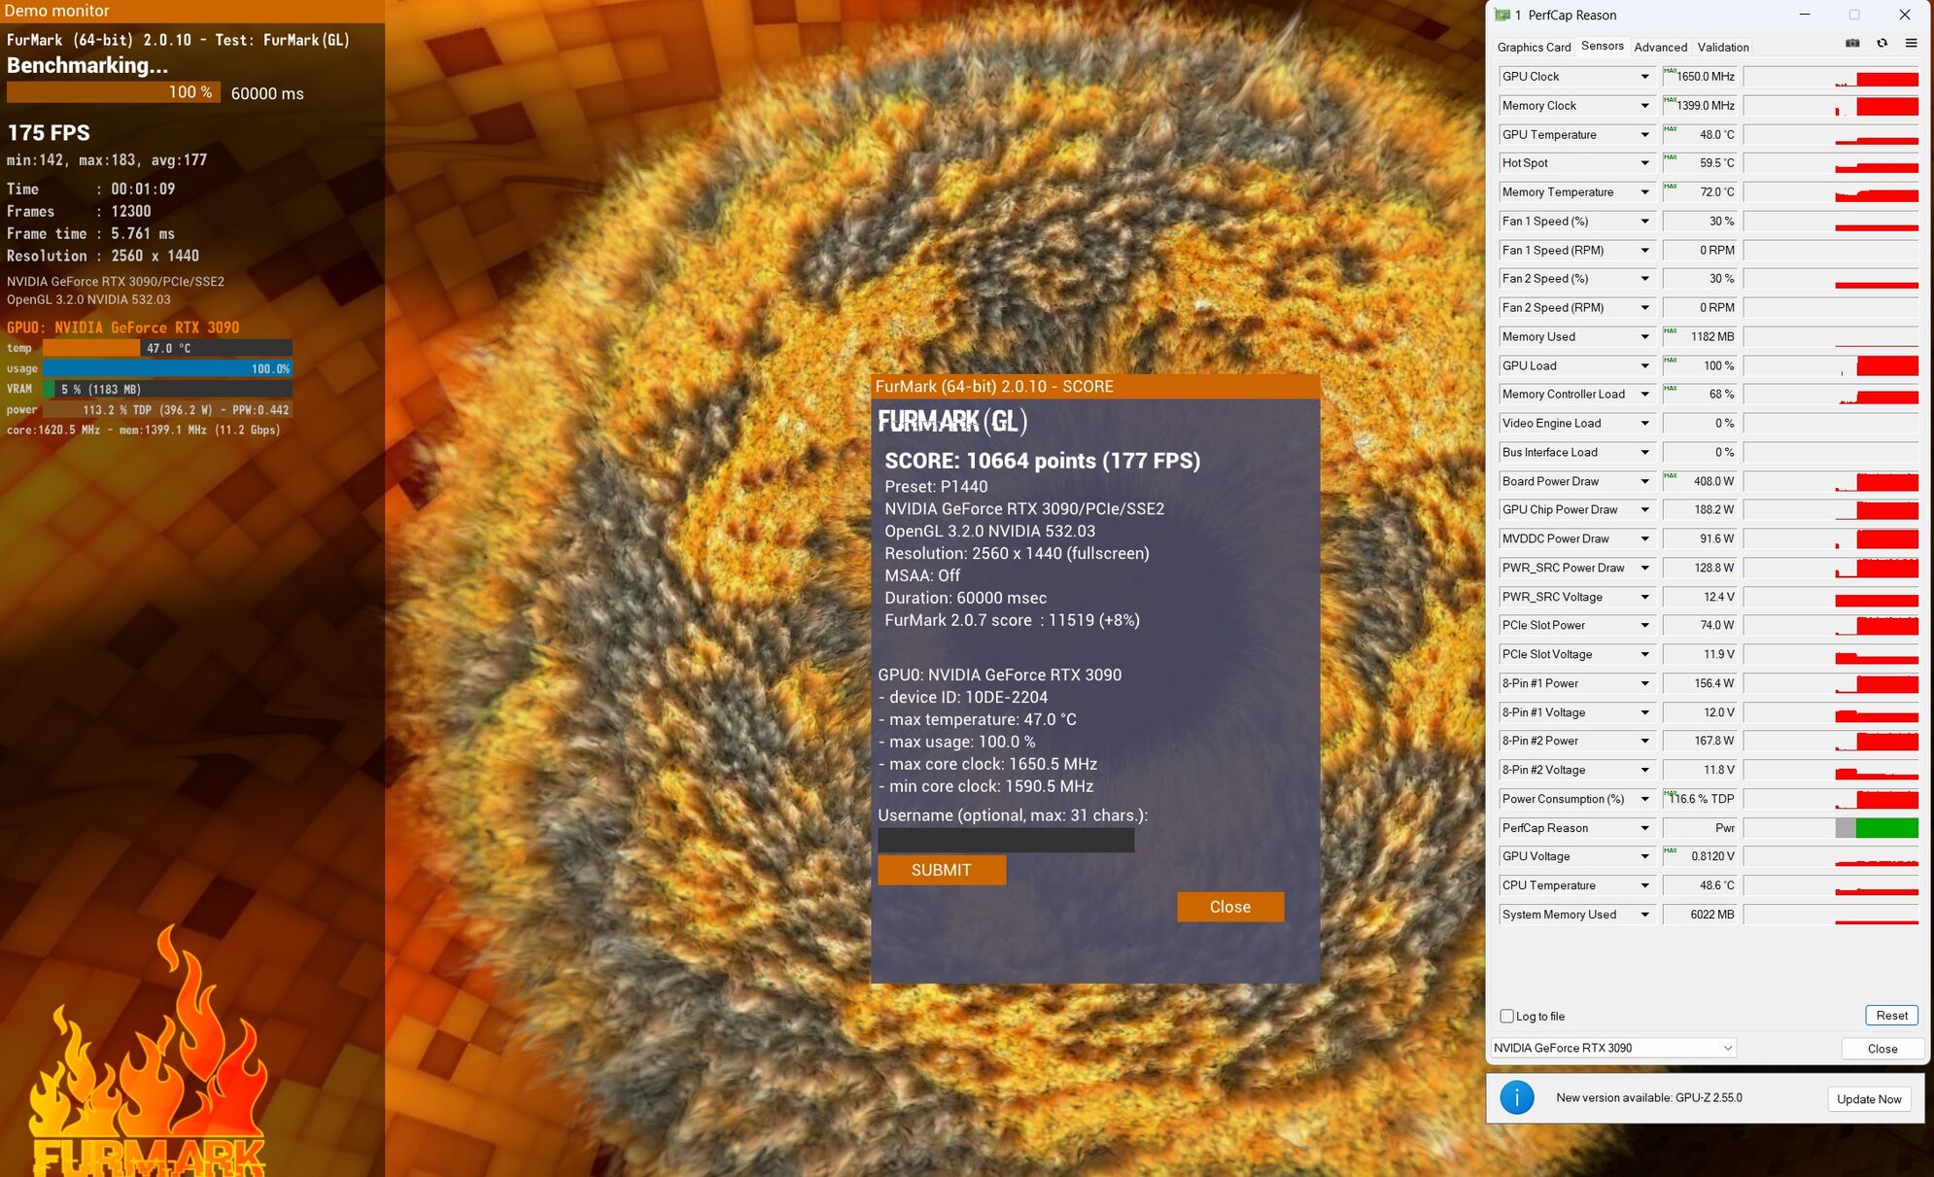Open the Advanced tab
The width and height of the screenshot is (1934, 1177).
tap(1660, 47)
